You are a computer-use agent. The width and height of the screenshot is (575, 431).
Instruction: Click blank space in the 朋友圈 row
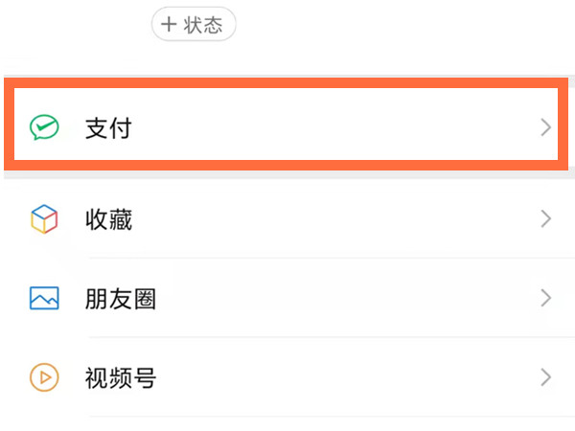click(x=335, y=299)
